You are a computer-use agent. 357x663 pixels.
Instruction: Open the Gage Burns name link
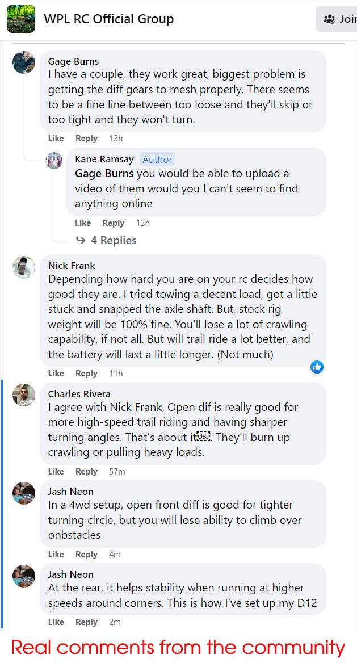click(x=73, y=61)
